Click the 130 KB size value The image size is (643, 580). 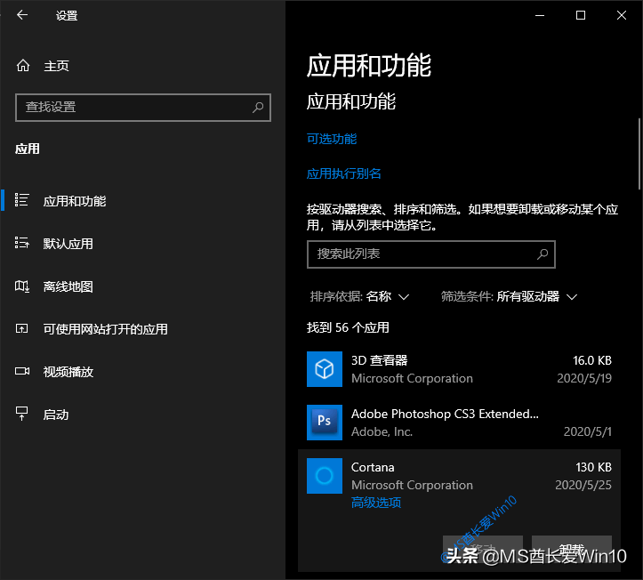click(x=593, y=467)
